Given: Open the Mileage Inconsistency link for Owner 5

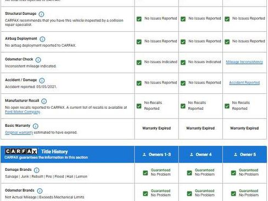Looking at the screenshot, I should [x=244, y=62].
